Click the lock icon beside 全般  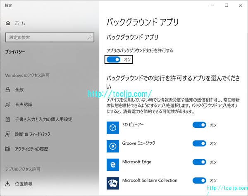tap(7, 90)
